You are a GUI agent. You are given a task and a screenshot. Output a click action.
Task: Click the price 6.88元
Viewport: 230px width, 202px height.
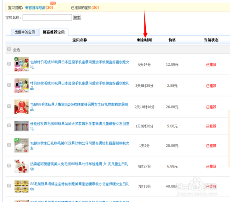(172, 166)
